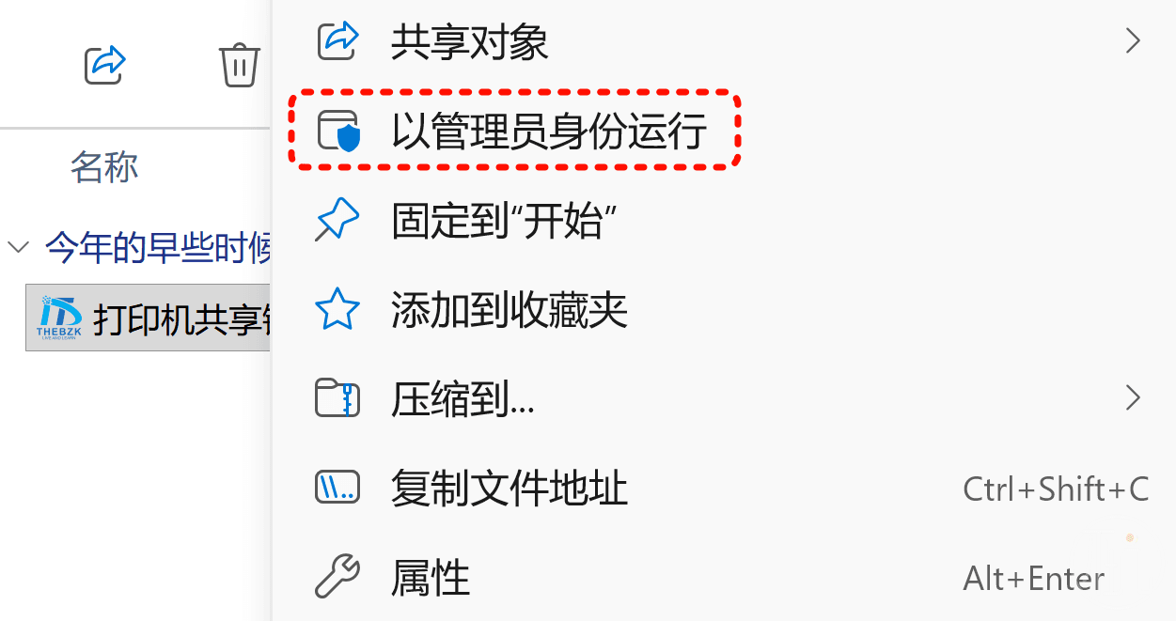
Task: Click the share arrow icon beside 共享对象
Action: click(337, 41)
